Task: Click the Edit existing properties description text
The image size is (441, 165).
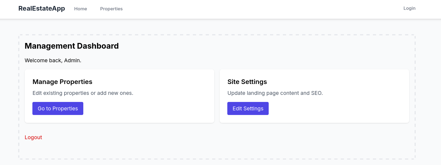Action: click(x=83, y=93)
